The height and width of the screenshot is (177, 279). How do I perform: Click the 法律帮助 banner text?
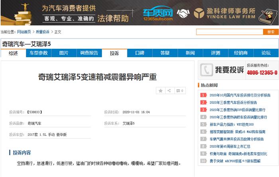click(x=113, y=18)
